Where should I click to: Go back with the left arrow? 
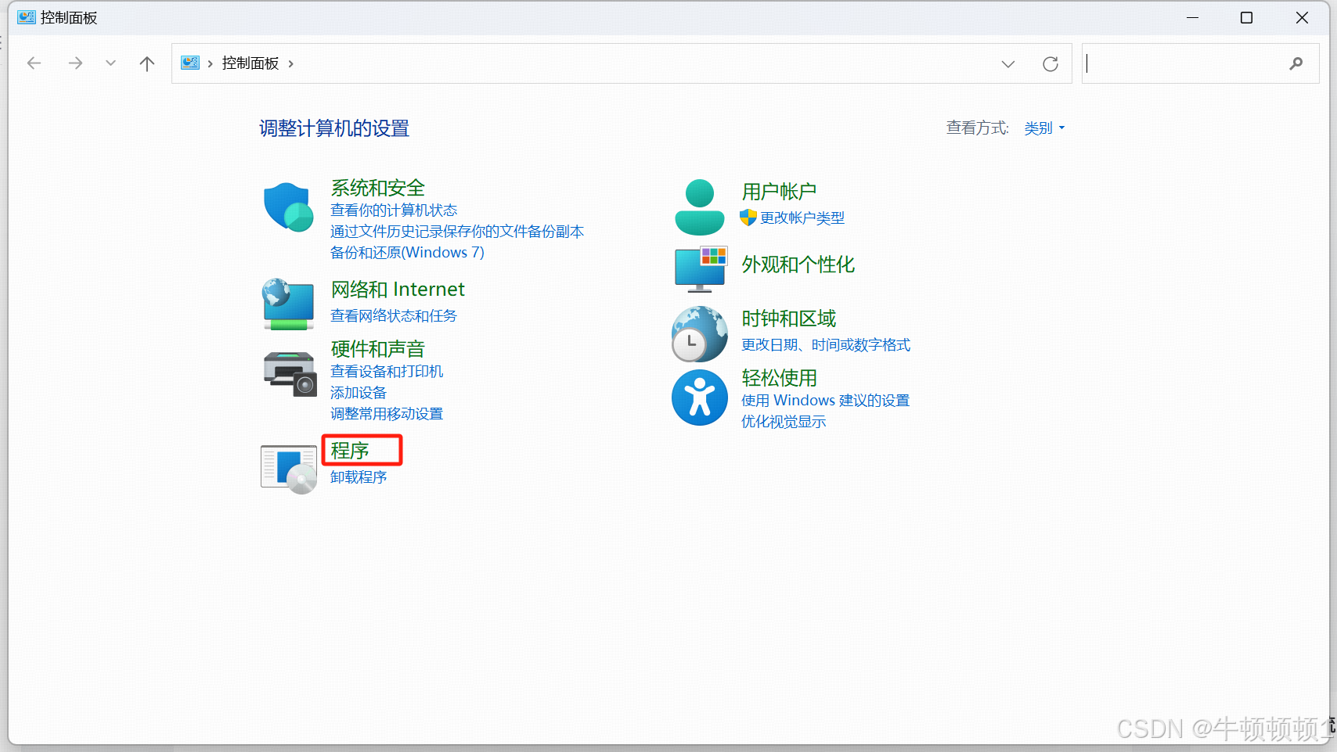(x=34, y=63)
